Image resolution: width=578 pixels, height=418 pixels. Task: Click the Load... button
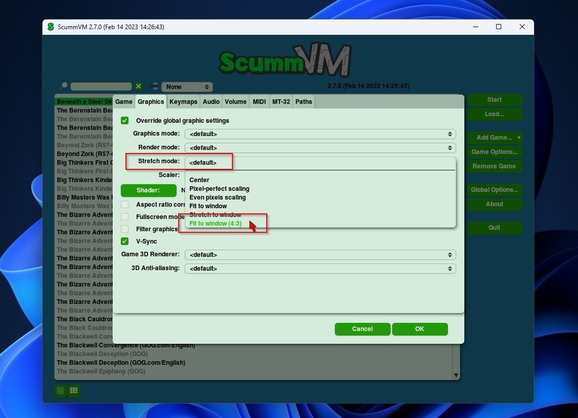pos(495,114)
